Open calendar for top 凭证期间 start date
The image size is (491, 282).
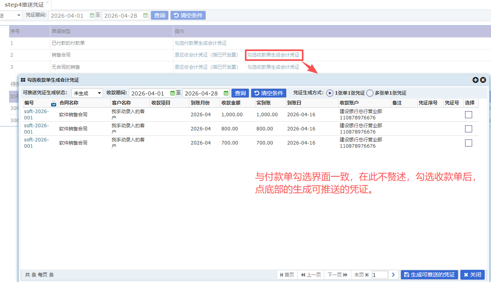pyautogui.click(x=92, y=15)
